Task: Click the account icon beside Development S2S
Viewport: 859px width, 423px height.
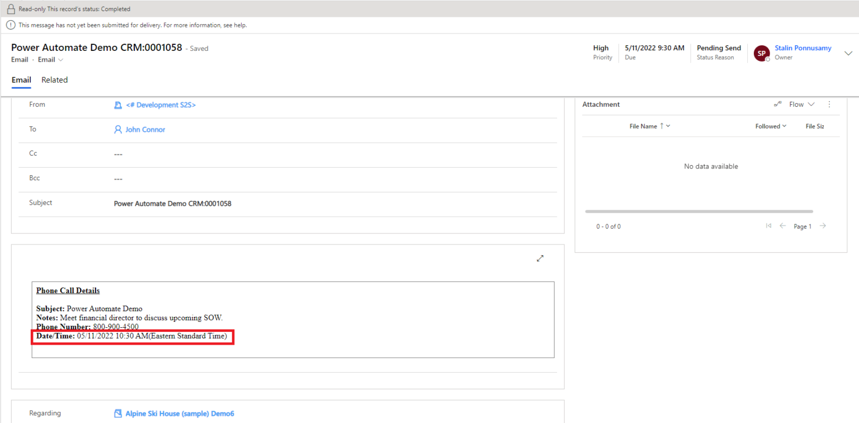Action: [x=117, y=105]
